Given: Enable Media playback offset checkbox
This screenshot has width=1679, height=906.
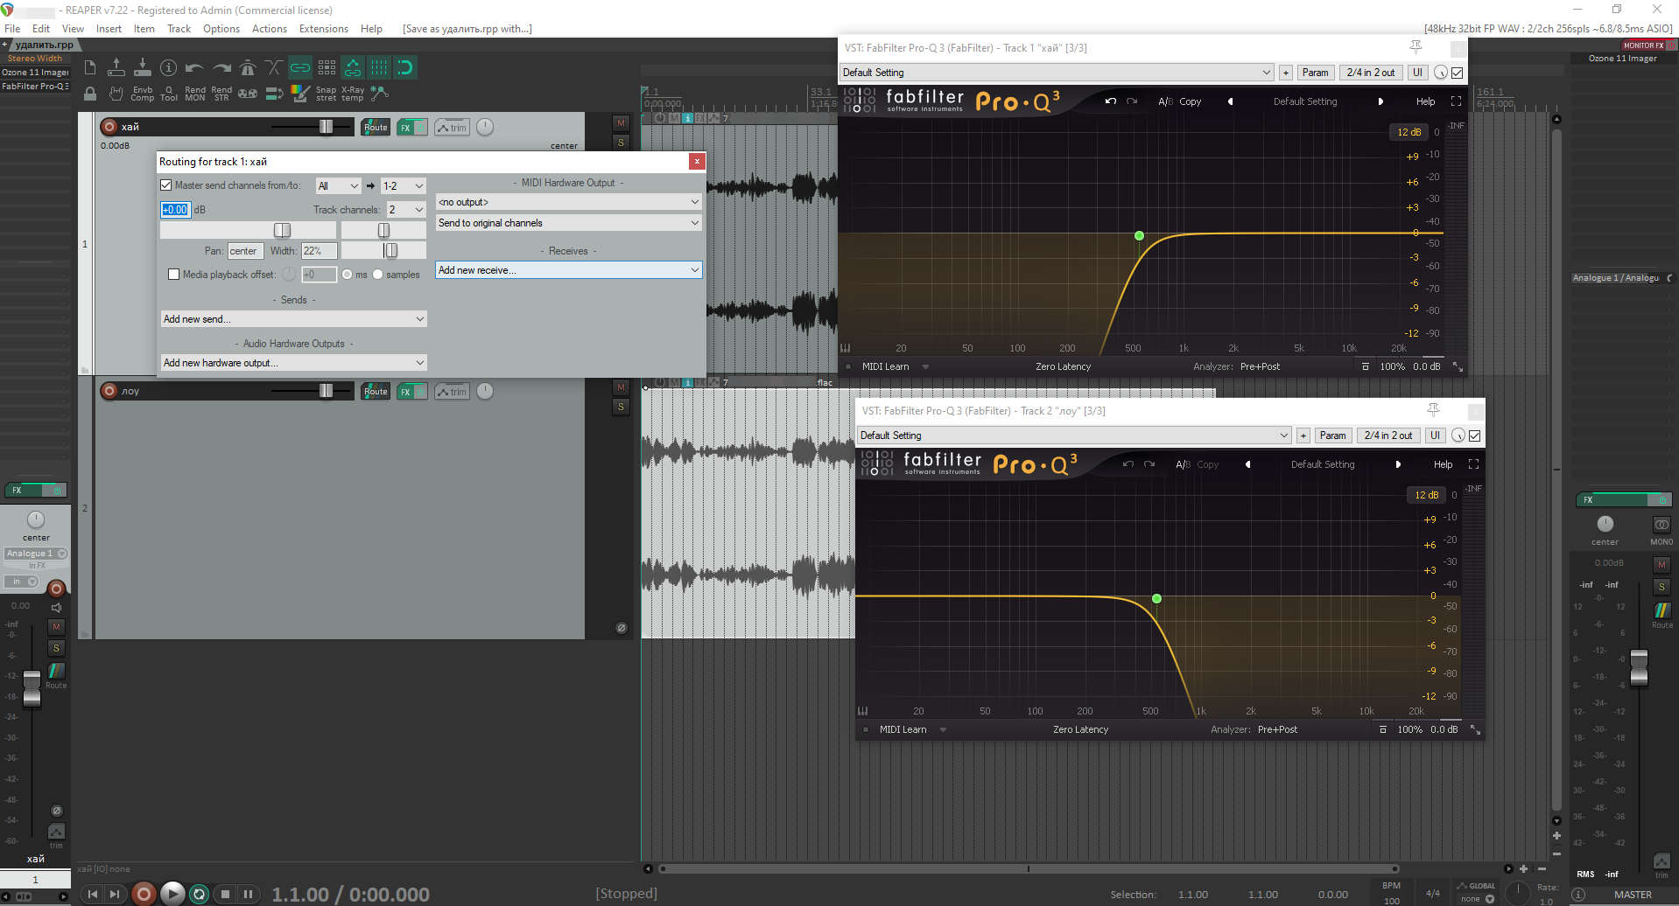Looking at the screenshot, I should tap(173, 275).
